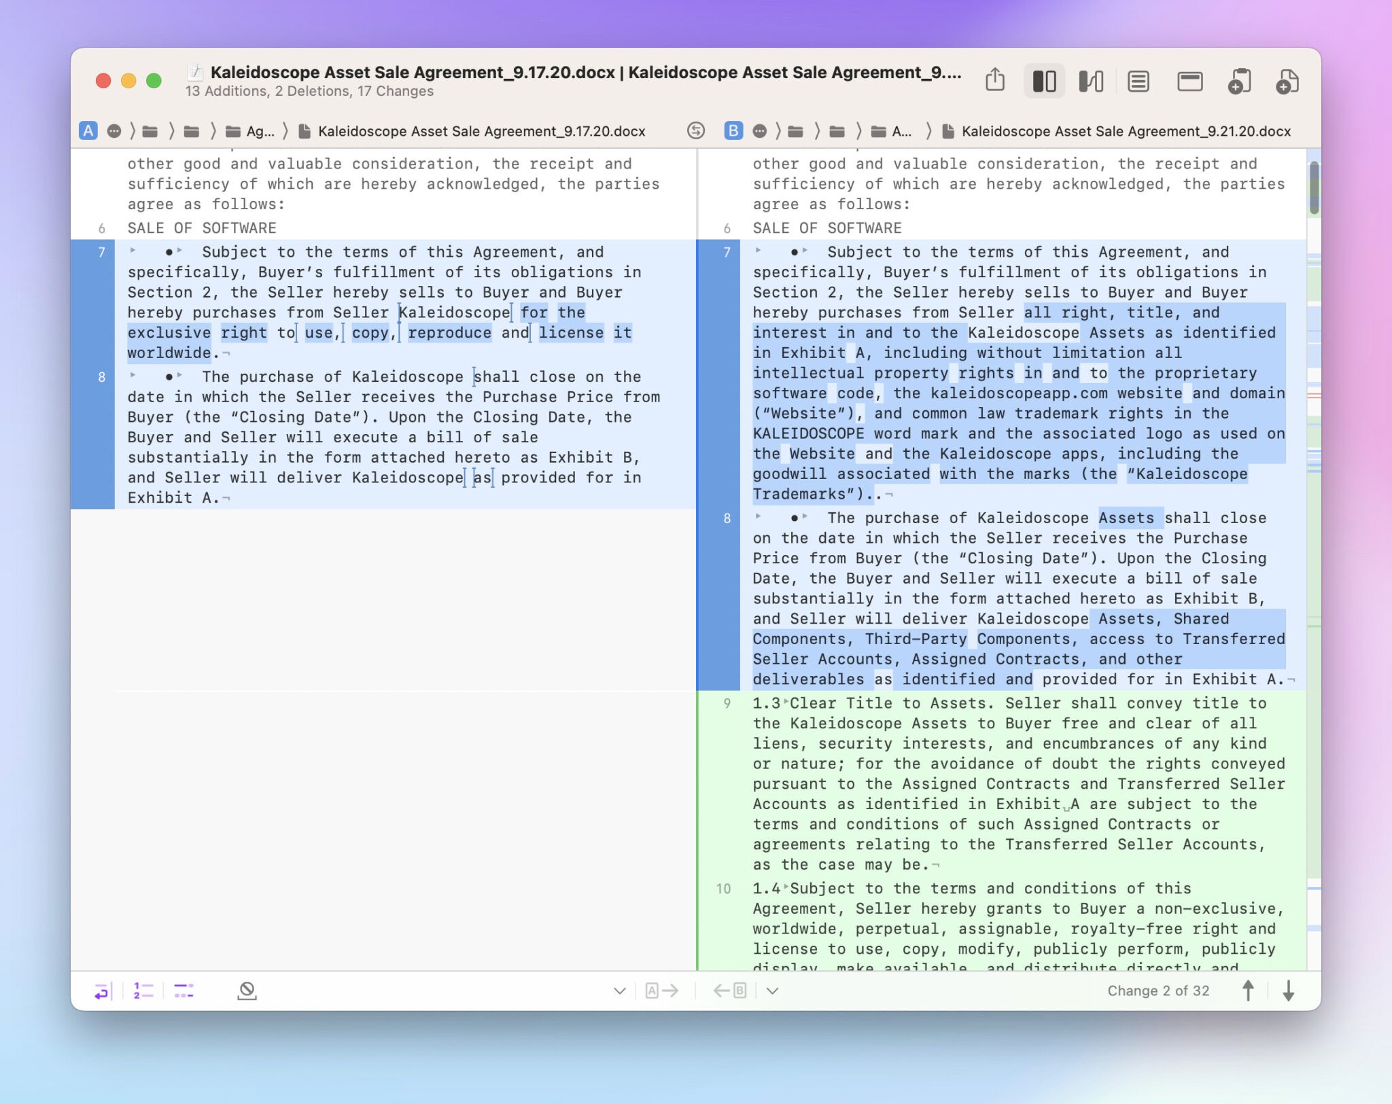Screen dimensions: 1392x1104
Task: Open the side A ellipsis path menu
Action: [114, 130]
